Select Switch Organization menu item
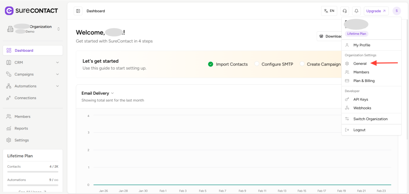This screenshot has width=409, height=194. coord(371,119)
